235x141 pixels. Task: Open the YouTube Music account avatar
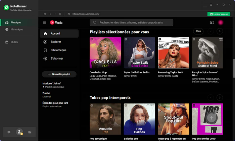coord(221,22)
